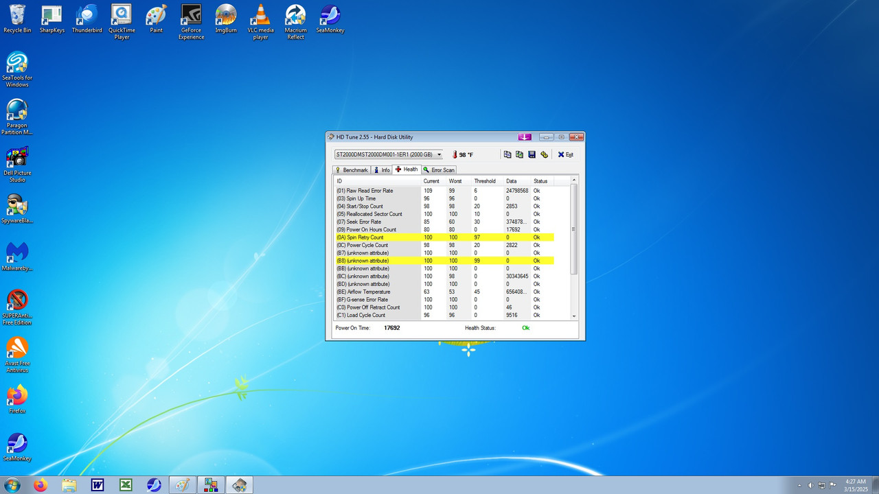Select the Spin Retry Count row
This screenshot has width=879, height=494.
click(444, 237)
